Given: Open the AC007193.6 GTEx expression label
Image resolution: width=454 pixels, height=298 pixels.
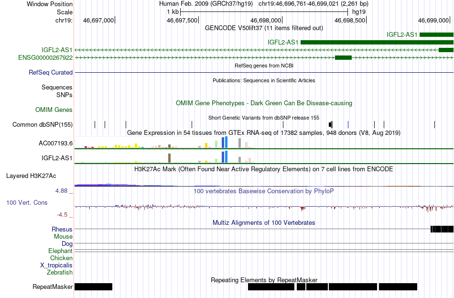Looking at the screenshot, I should [55, 143].
